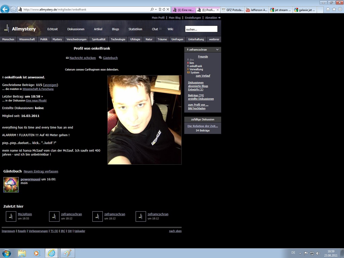This screenshot has width=344, height=258.
Task: Open the Echtzeit menu item
Action: point(52,29)
